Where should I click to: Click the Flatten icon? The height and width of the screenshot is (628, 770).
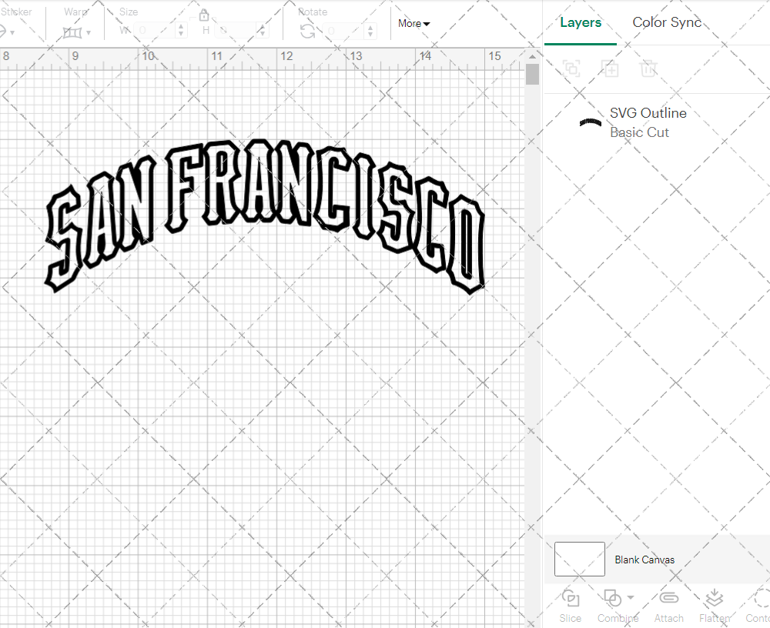click(714, 598)
